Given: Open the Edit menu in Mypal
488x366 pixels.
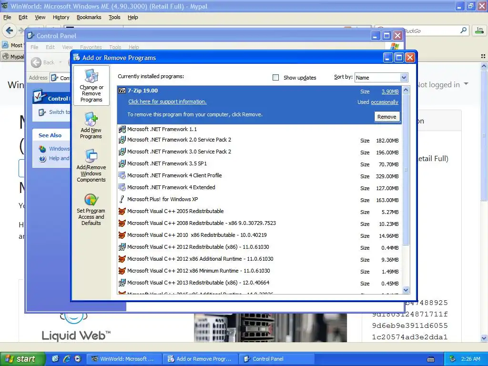Looking at the screenshot, I should point(23,17).
